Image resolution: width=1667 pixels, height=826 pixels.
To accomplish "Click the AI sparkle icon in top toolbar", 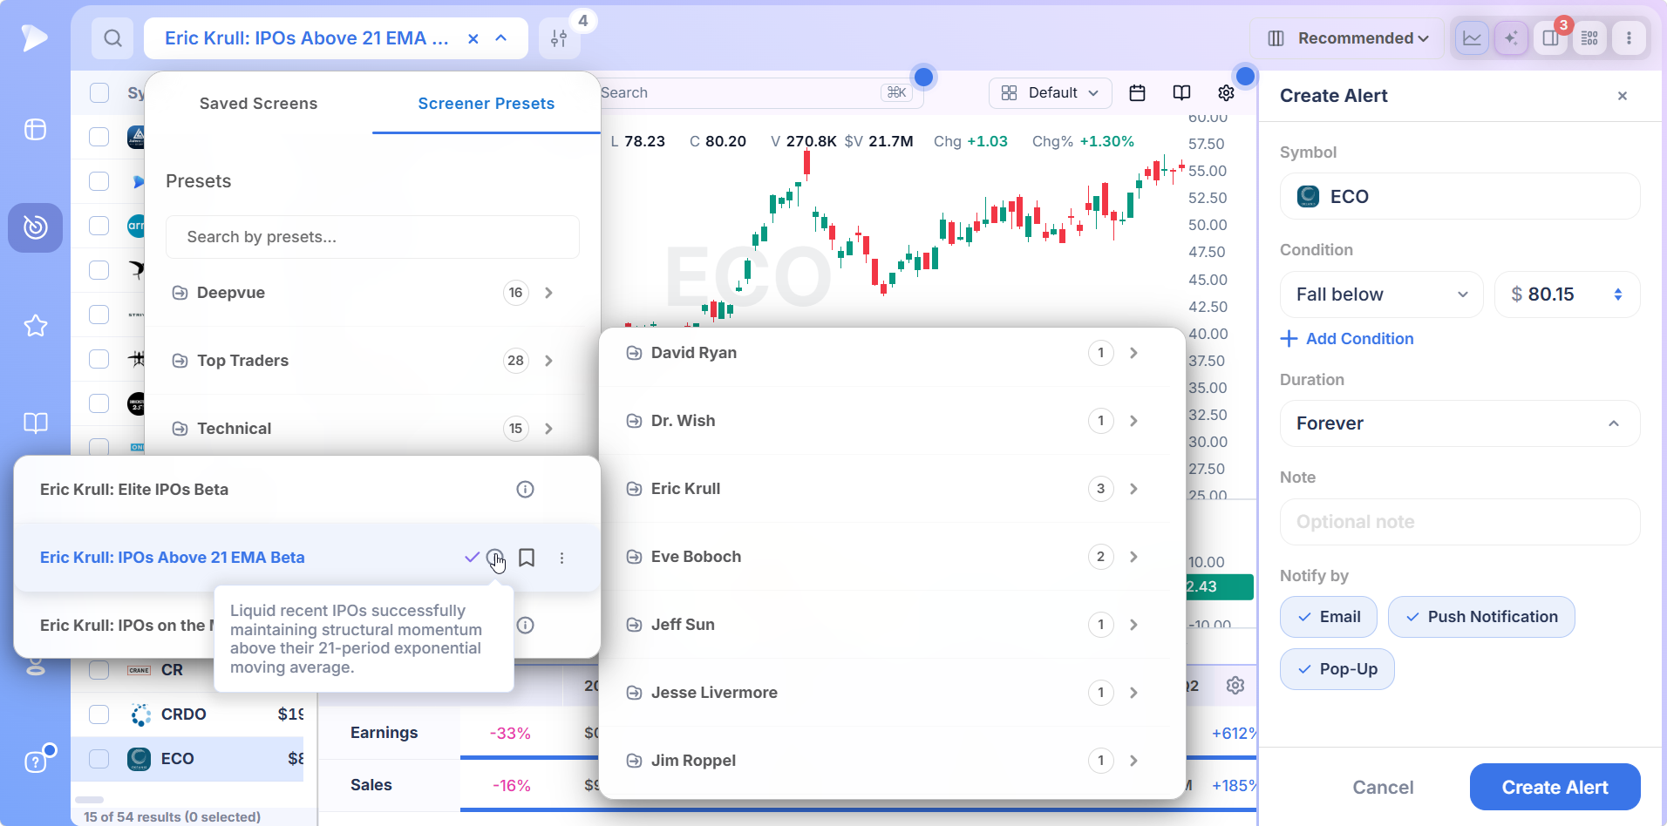I will tap(1511, 38).
